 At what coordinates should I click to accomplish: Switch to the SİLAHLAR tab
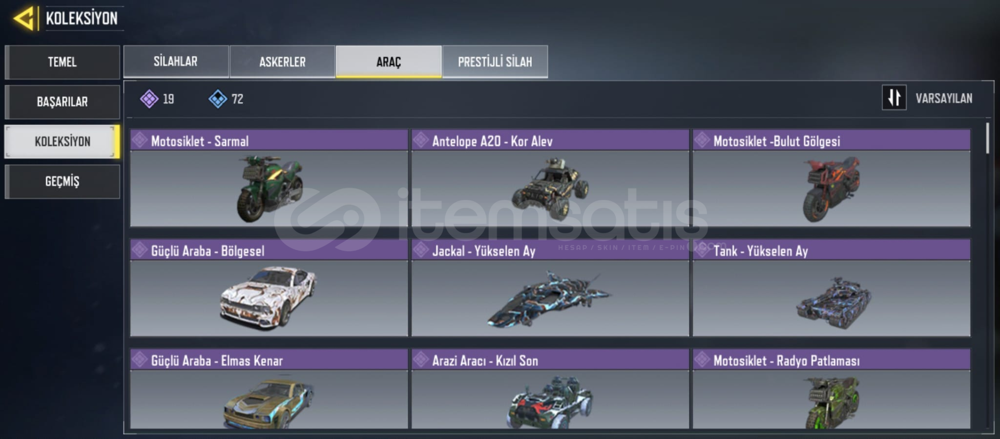click(176, 61)
